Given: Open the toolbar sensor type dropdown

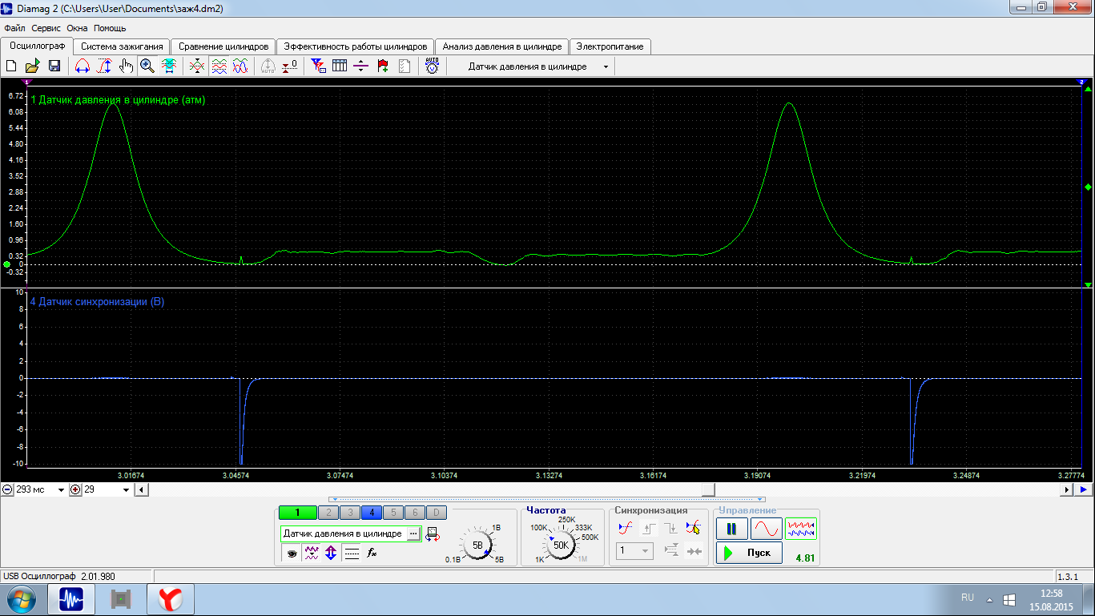Looking at the screenshot, I should [606, 66].
